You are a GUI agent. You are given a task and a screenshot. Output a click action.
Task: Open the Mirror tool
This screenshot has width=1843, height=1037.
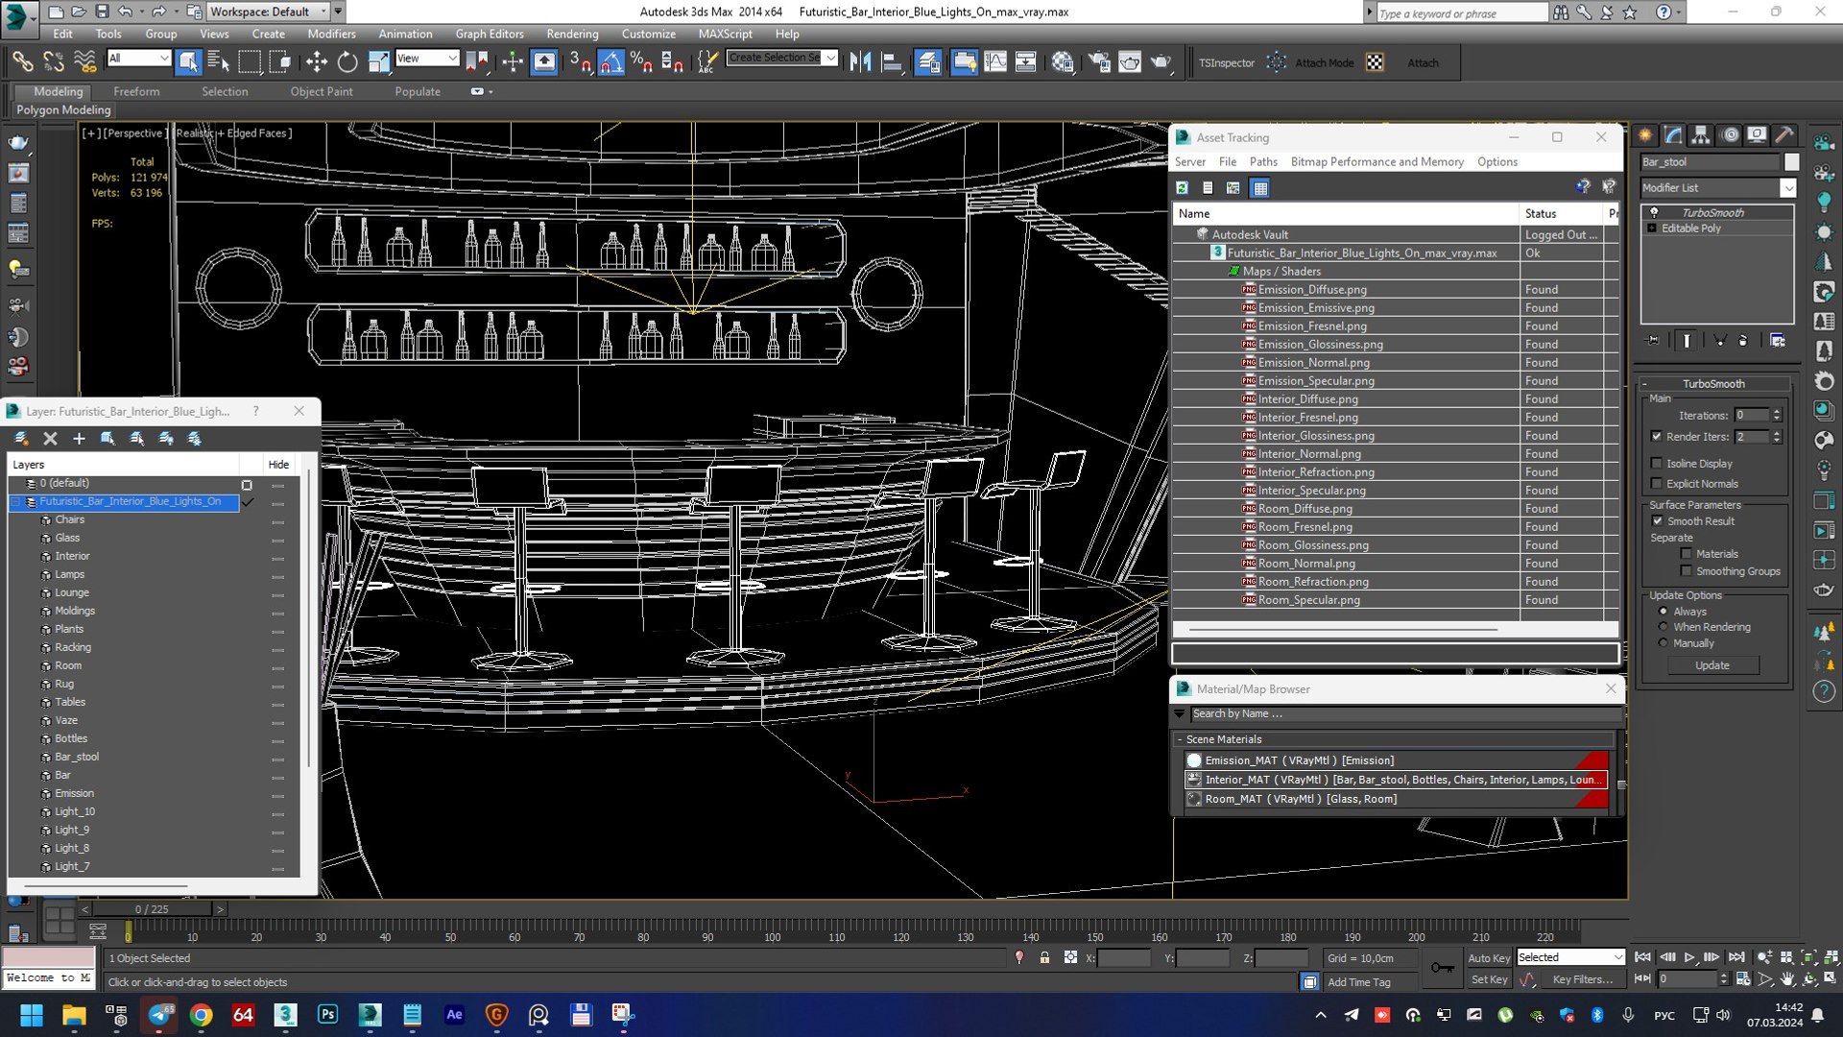coord(860,62)
